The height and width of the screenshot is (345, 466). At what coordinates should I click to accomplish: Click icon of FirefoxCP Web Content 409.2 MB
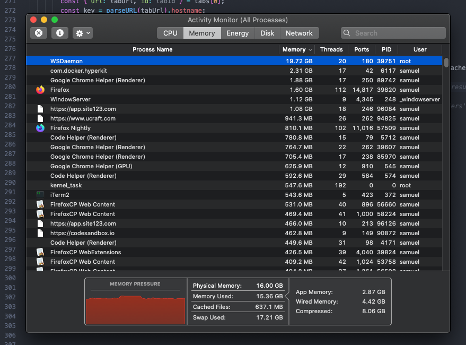[40, 262]
